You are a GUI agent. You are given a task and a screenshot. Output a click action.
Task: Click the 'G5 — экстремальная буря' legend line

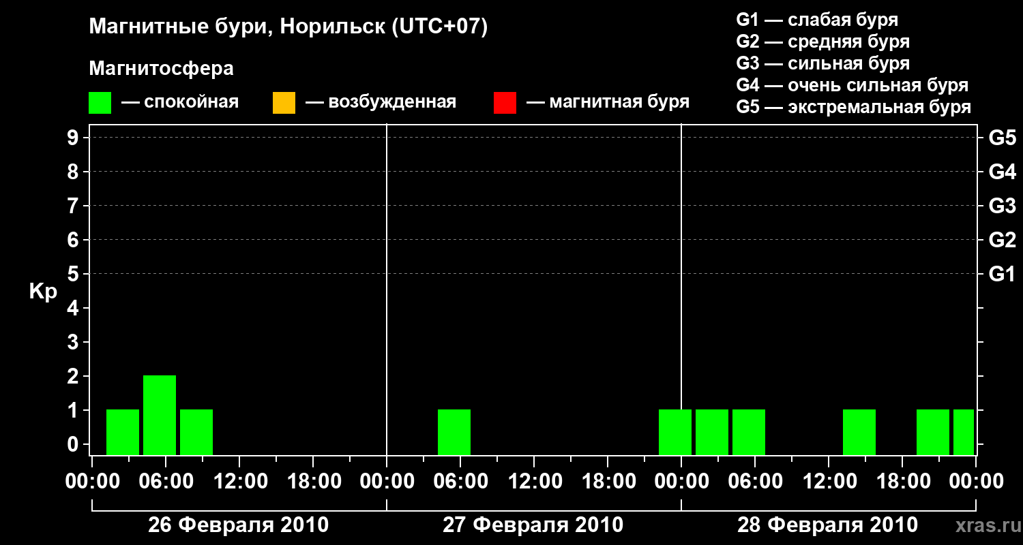point(854,107)
